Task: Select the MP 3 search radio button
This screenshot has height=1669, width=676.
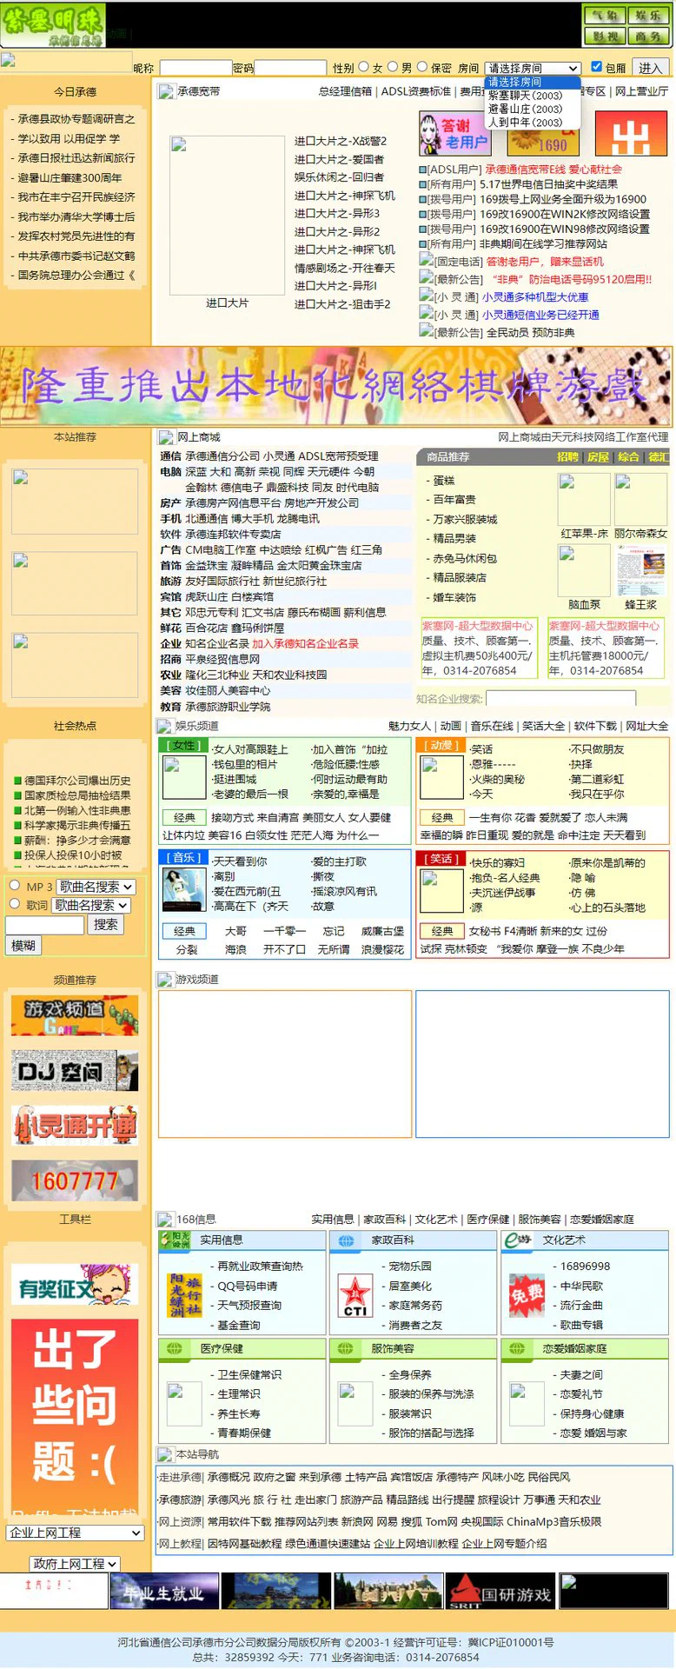Action: (x=15, y=885)
